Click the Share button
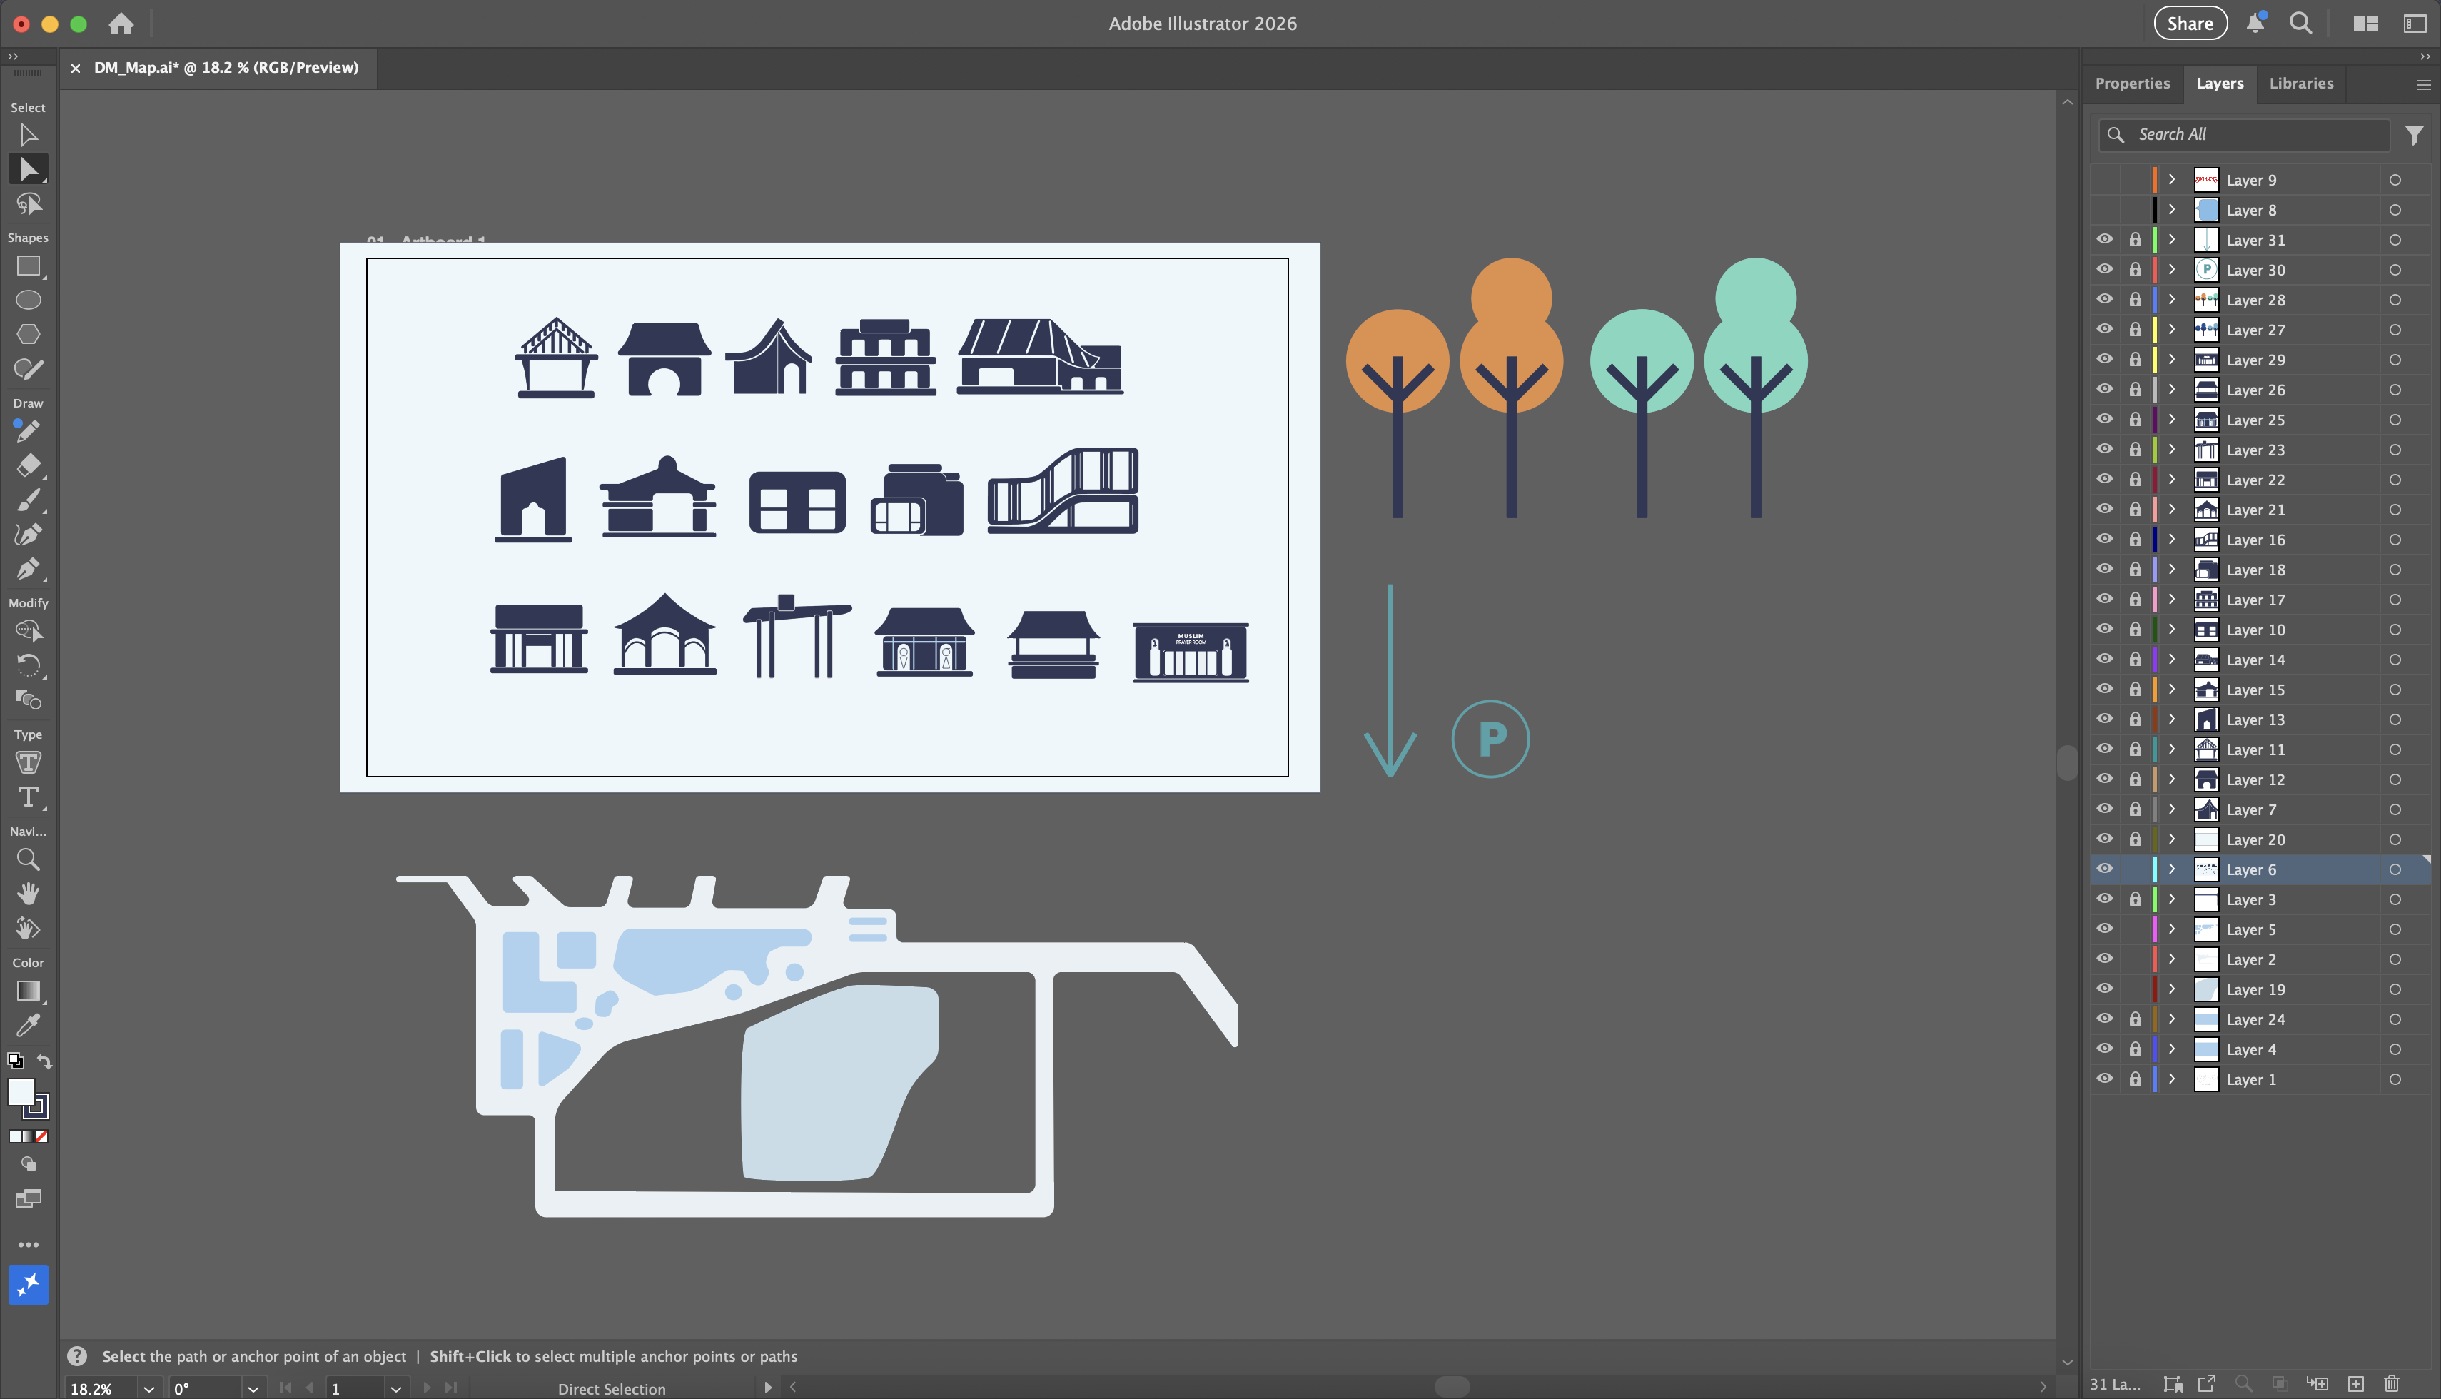 pyautogui.click(x=2189, y=23)
